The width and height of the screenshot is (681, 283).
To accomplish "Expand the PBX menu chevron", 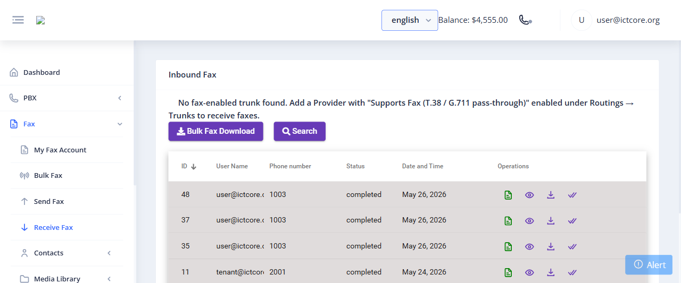I will 120,98.
